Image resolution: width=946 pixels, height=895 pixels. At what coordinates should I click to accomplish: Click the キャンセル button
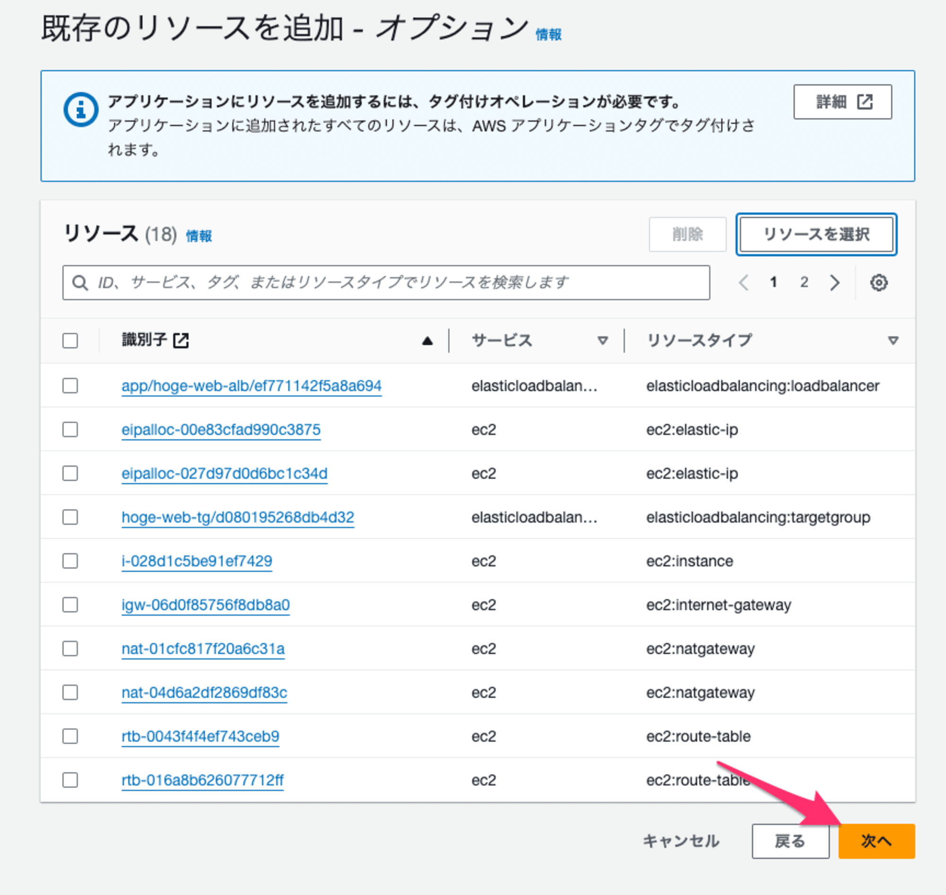pos(681,841)
